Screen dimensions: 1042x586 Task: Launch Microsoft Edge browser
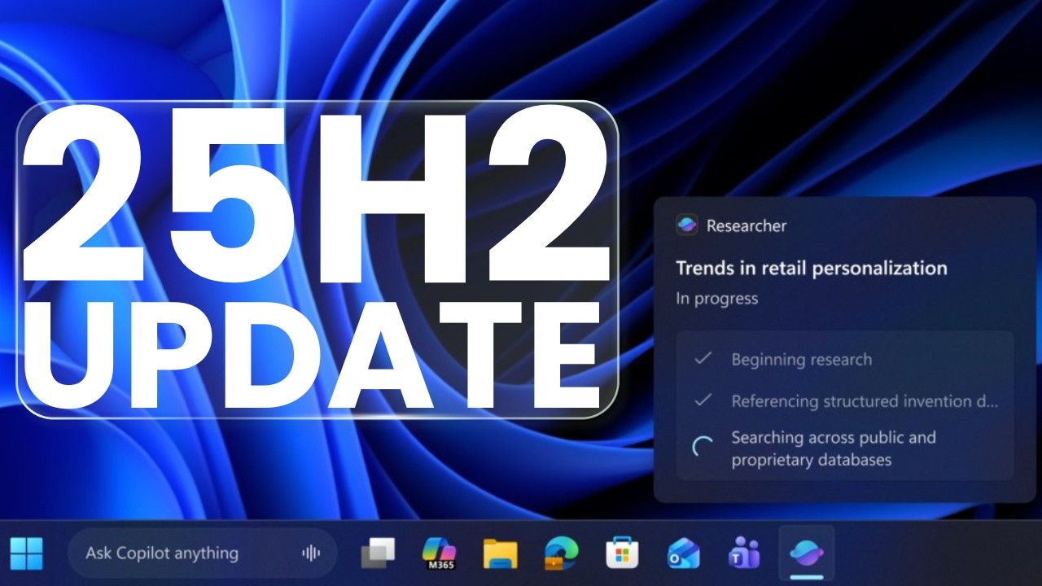tap(562, 553)
